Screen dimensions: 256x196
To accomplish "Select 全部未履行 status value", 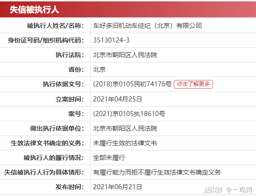I will 109,158.
